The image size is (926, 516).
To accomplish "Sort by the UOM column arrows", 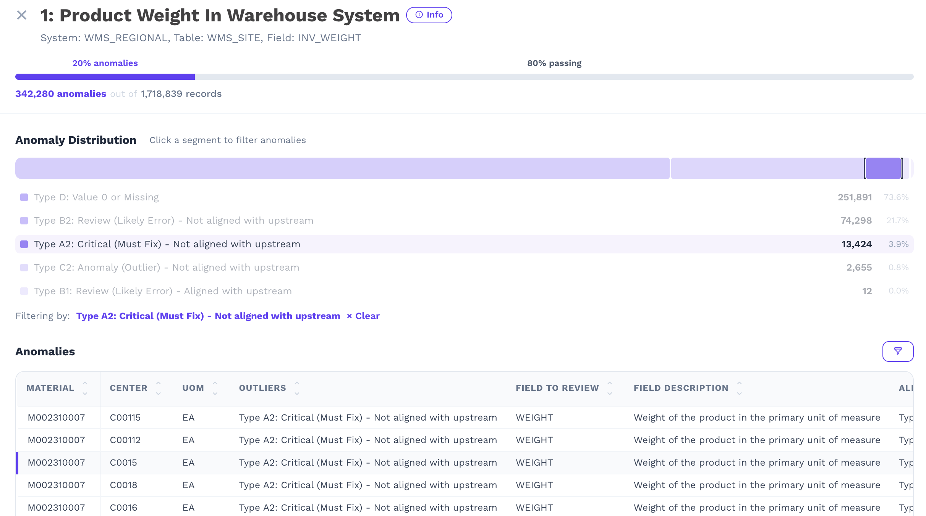I will click(215, 388).
